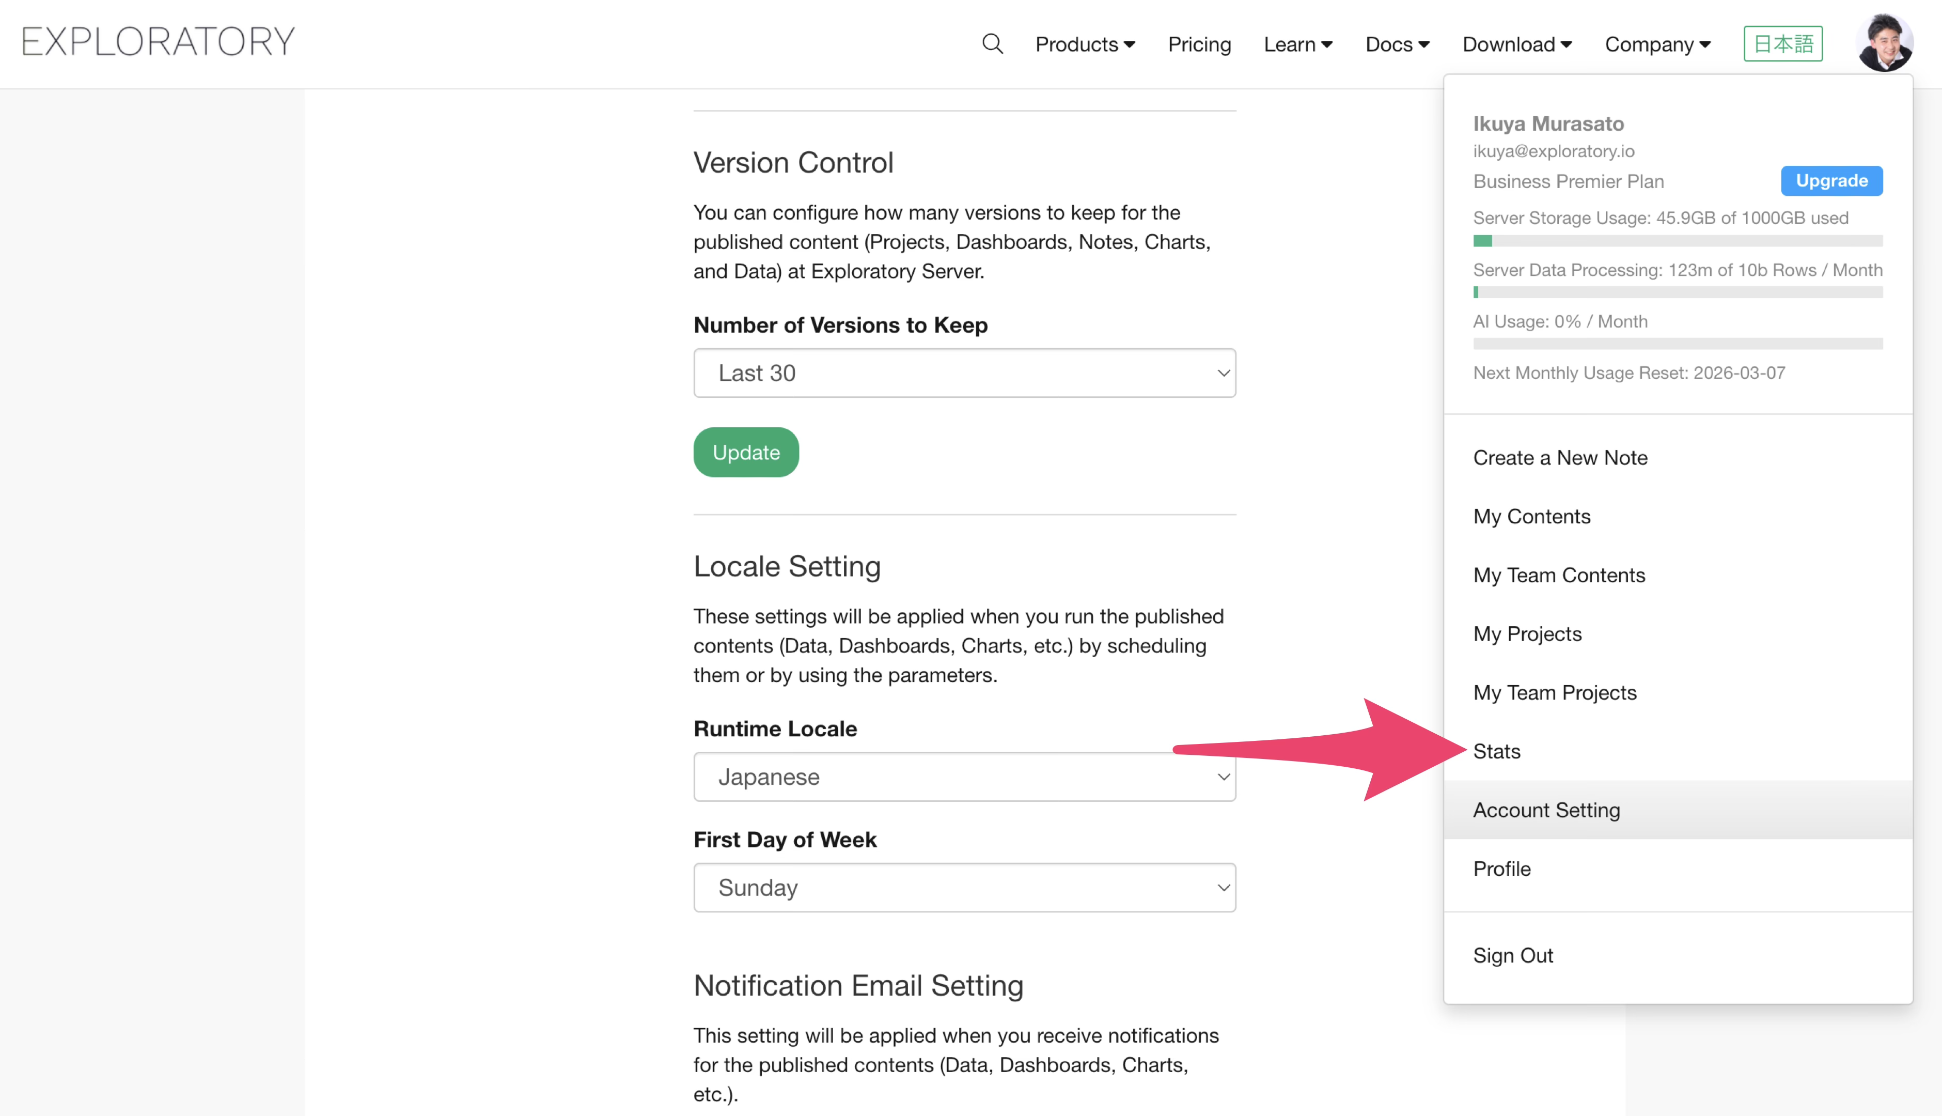Open My Team Projects menu item
The width and height of the screenshot is (1942, 1116).
[x=1554, y=692]
